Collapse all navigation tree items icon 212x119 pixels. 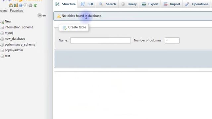pos(40,16)
